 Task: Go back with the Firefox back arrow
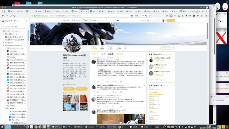pyautogui.click(x=3, y=16)
